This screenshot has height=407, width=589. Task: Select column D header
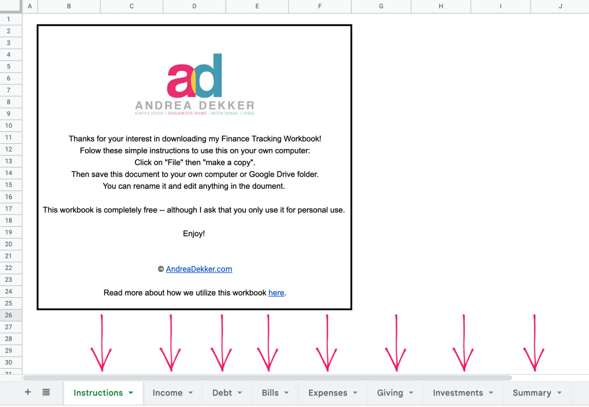(194, 6)
